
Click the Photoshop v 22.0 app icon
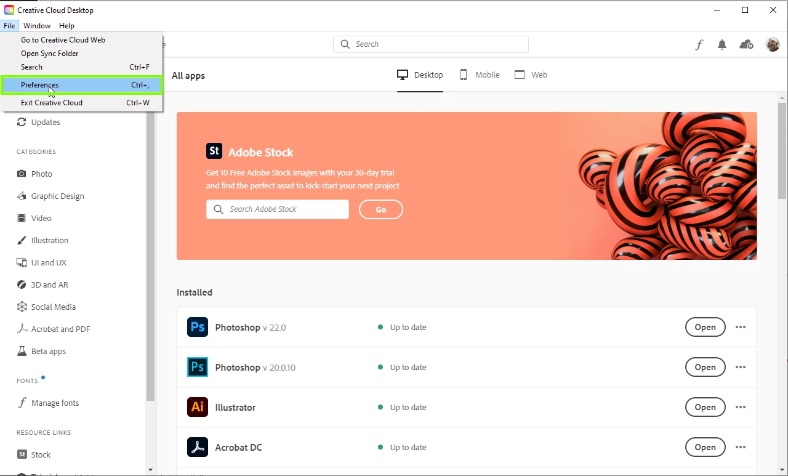198,327
